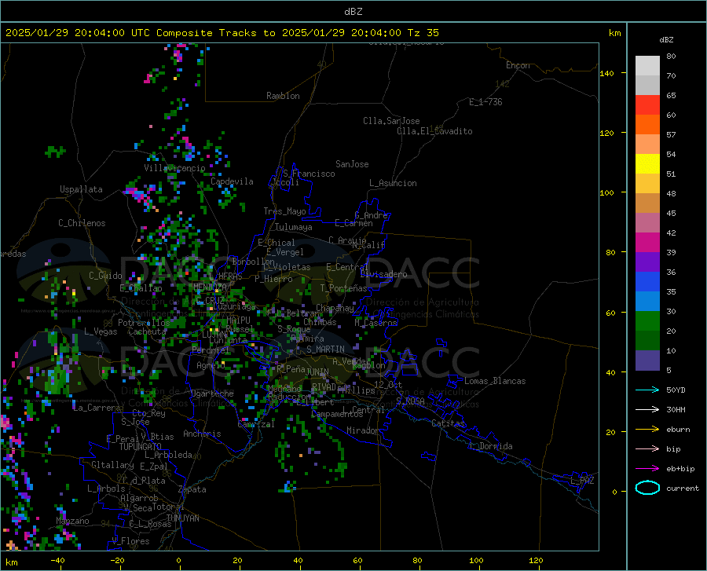The width and height of the screenshot is (707, 571).
Task: Select the light grey 80 dBZ color swatch
Action: point(647,66)
